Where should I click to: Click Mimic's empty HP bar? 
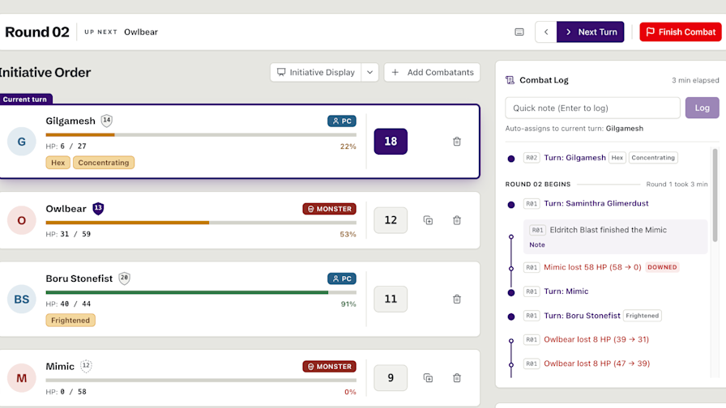point(201,380)
